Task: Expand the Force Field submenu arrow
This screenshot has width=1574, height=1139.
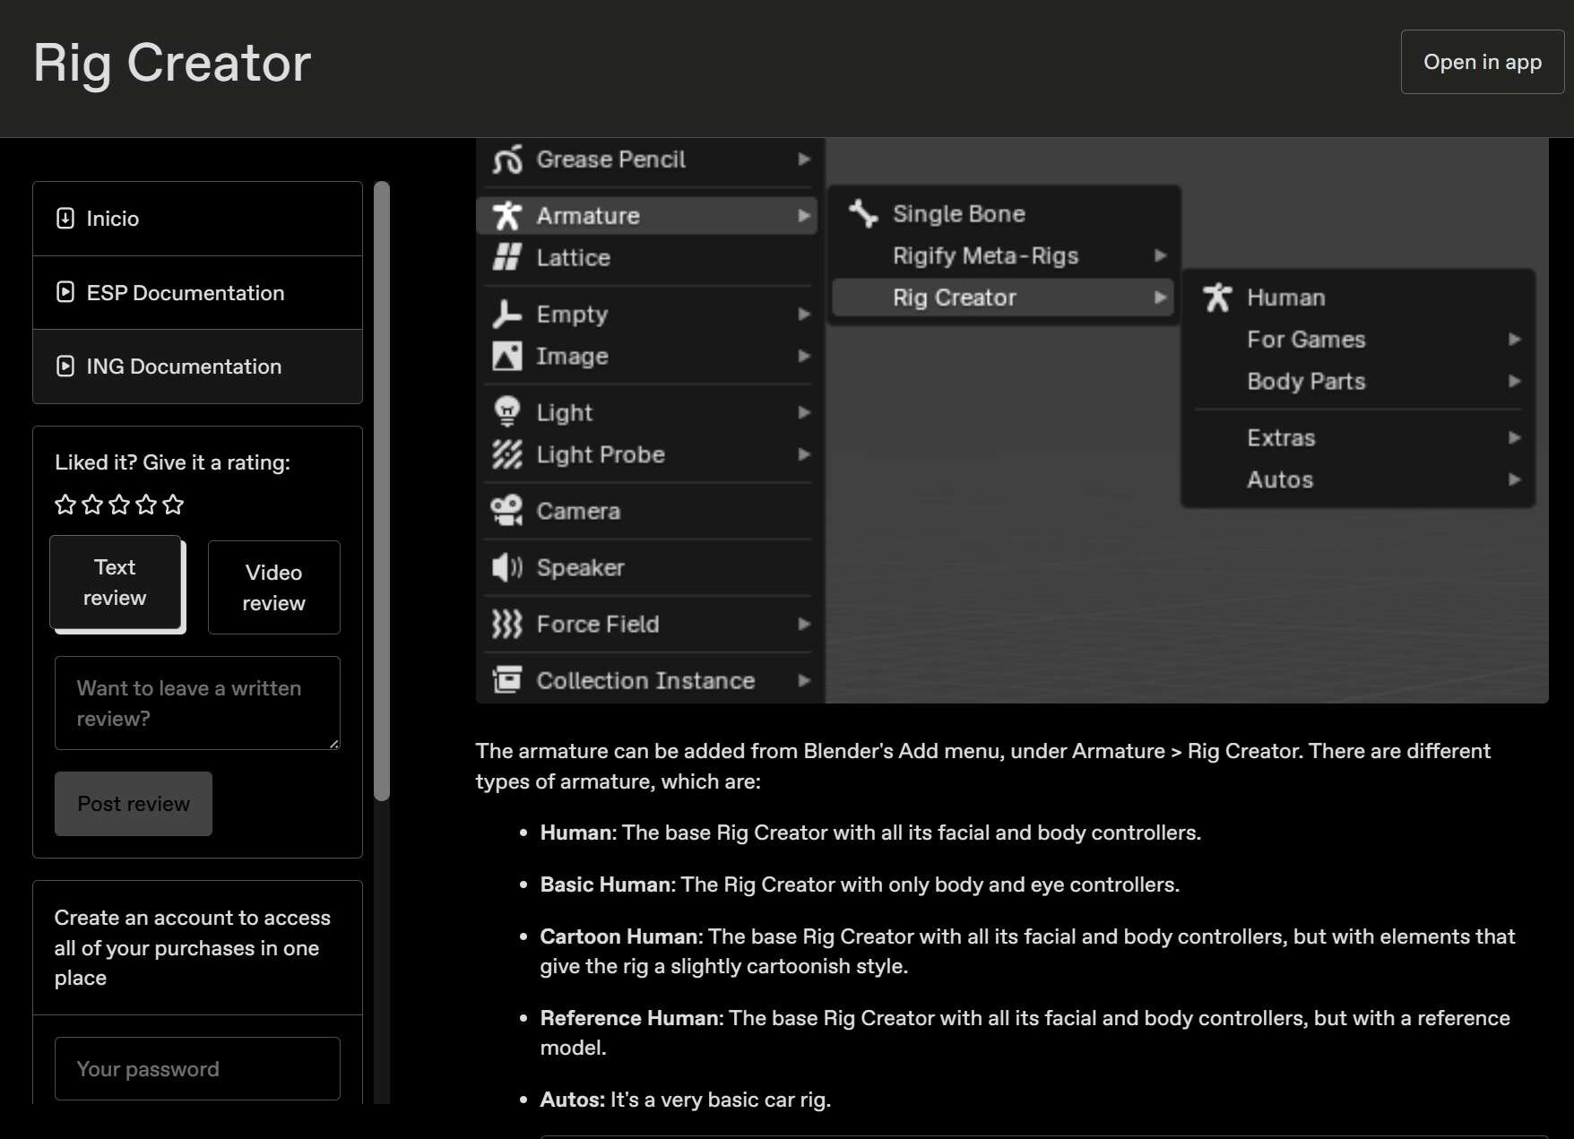Action: [804, 624]
